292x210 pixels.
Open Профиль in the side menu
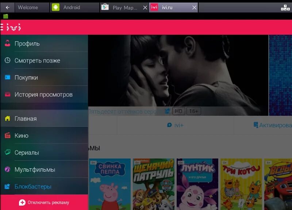[x=44, y=43]
